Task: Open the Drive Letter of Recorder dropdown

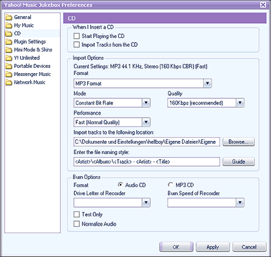Action: (x=146, y=203)
